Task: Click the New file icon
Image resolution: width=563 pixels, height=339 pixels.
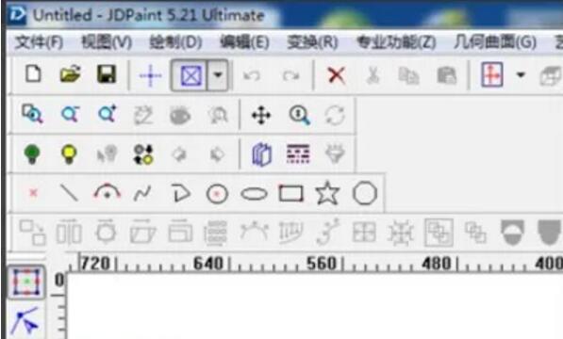Action: pos(33,74)
